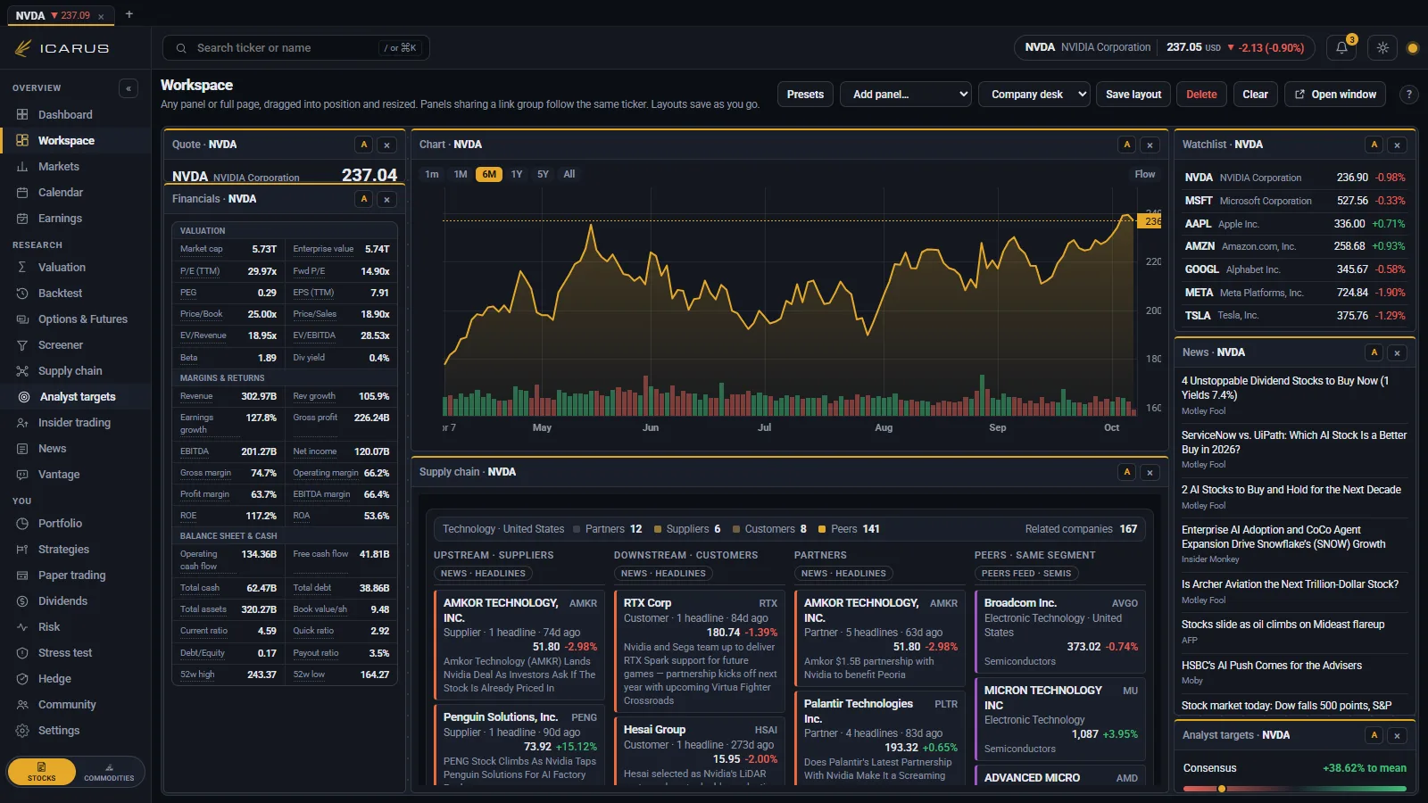Switch to Commodities mode
Screen dimensions: 1428x803
(109, 773)
